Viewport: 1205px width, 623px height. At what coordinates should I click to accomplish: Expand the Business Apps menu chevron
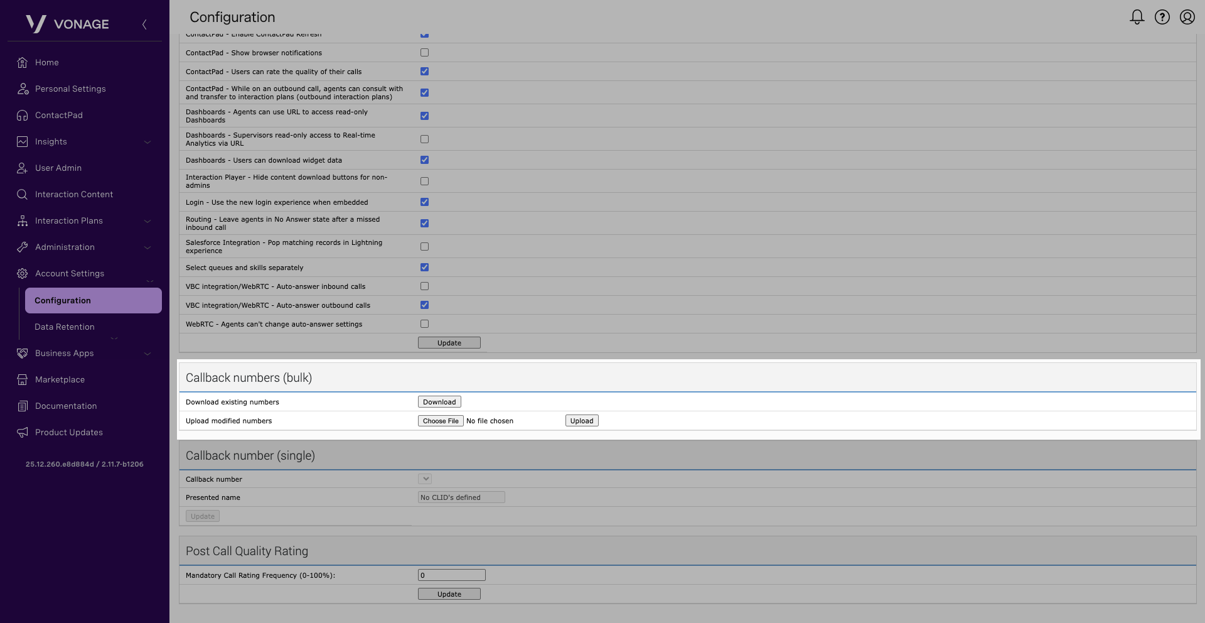coord(147,354)
